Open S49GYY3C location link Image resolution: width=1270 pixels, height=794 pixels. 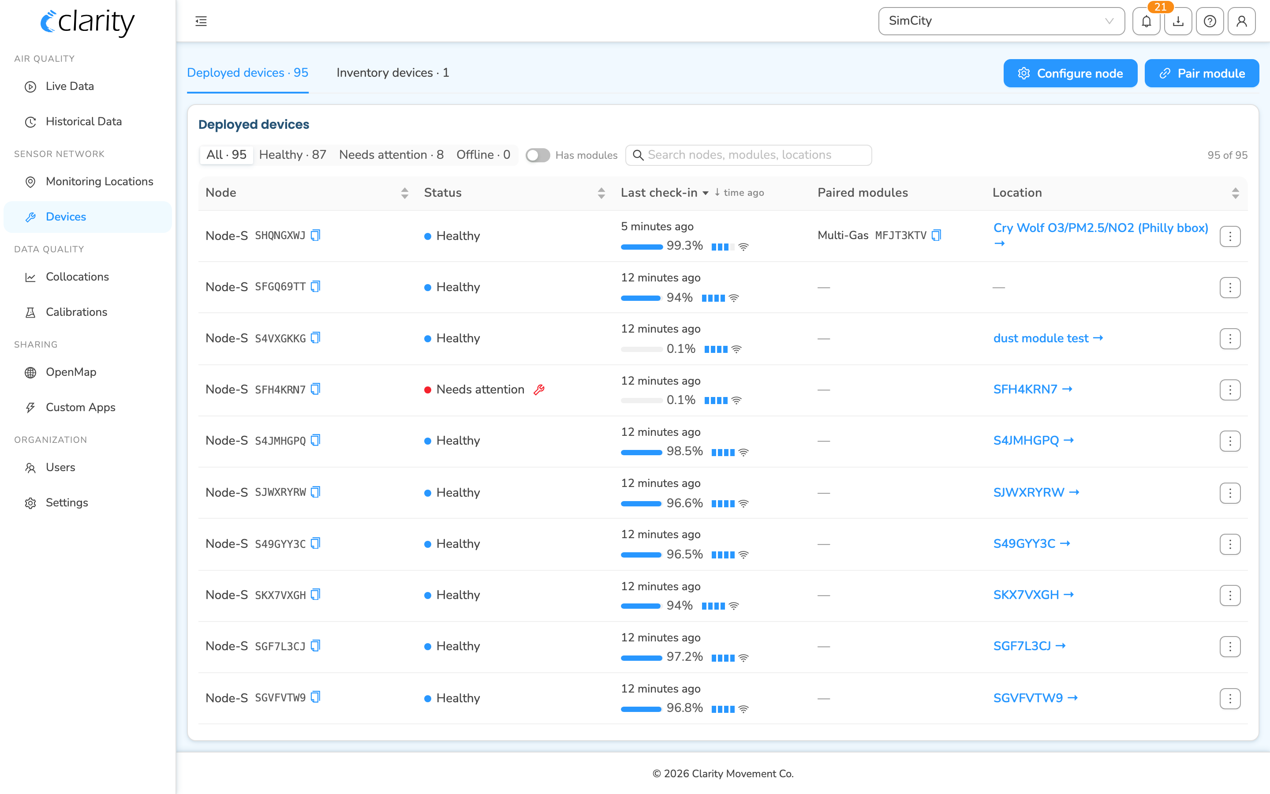click(x=1031, y=543)
